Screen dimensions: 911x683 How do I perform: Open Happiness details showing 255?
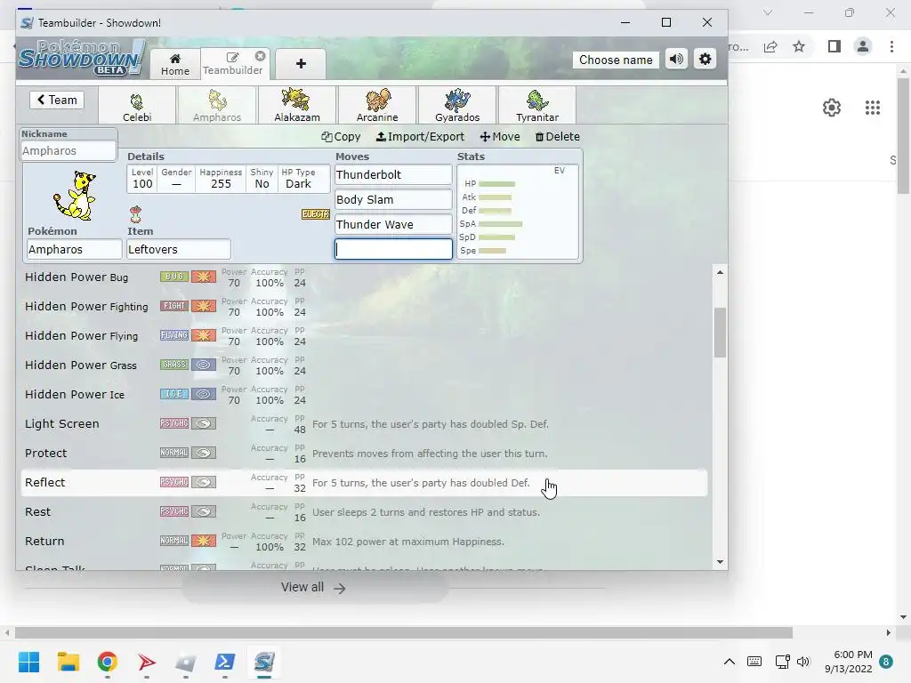[221, 179]
